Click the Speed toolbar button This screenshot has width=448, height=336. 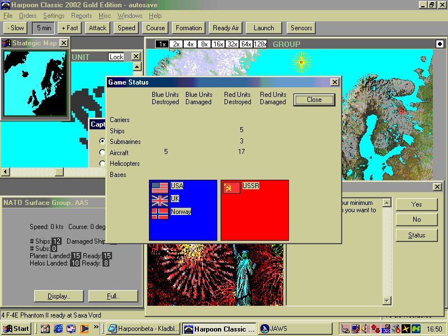[127, 28]
